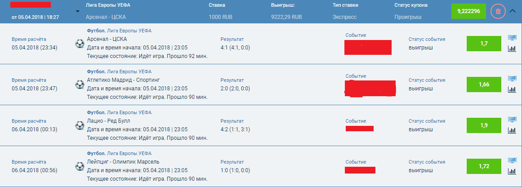Show the statistics chart for Лейпциг - Олимпик Марсель
The height and width of the screenshot is (187, 522).
pos(512,171)
